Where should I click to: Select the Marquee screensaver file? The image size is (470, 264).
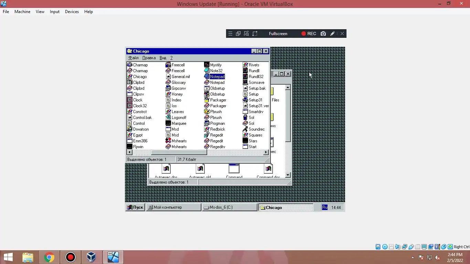click(176, 123)
